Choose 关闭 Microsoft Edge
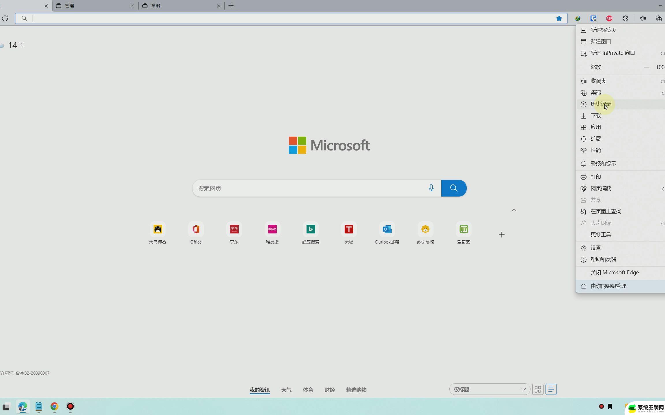Image resolution: width=665 pixels, height=415 pixels. [x=621, y=273]
